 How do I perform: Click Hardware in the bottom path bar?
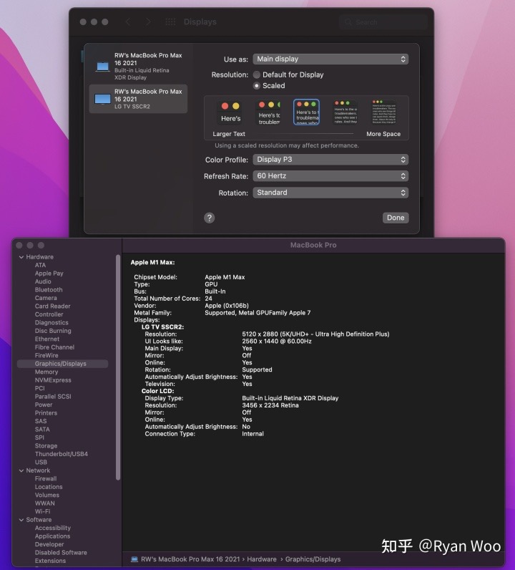[x=262, y=559]
